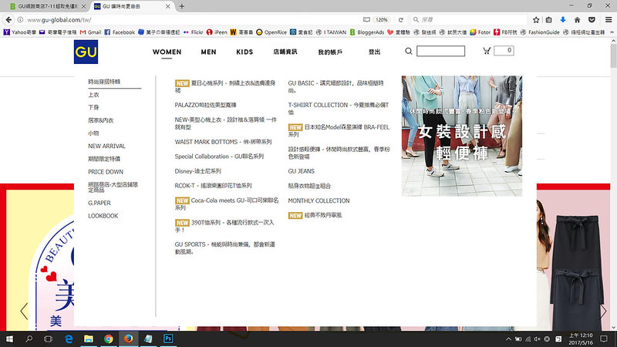This screenshot has height=347, width=617.
Task: Switch to Firefox on taskbar
Action: pyautogui.click(x=128, y=339)
